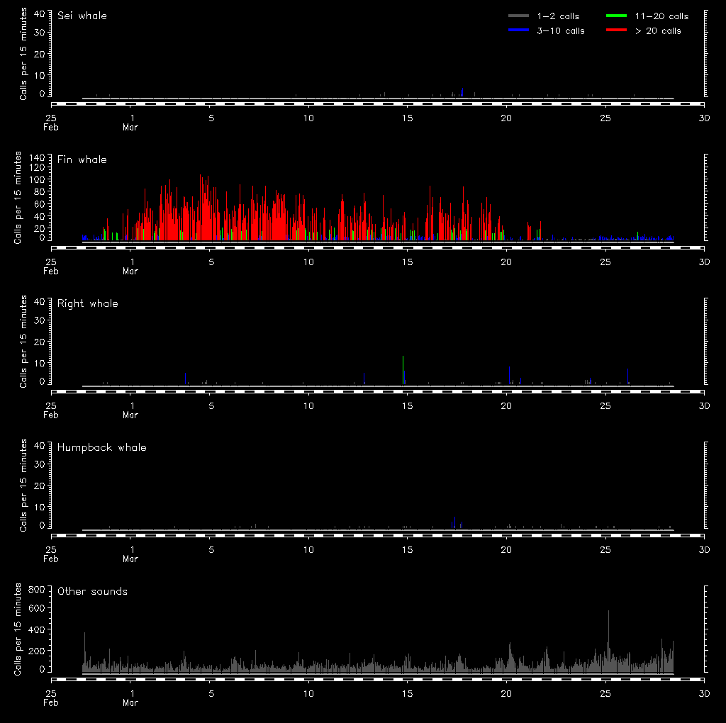This screenshot has width=726, height=723.
Task: Click the 'Other sounds' panel title
Action: 93,591
